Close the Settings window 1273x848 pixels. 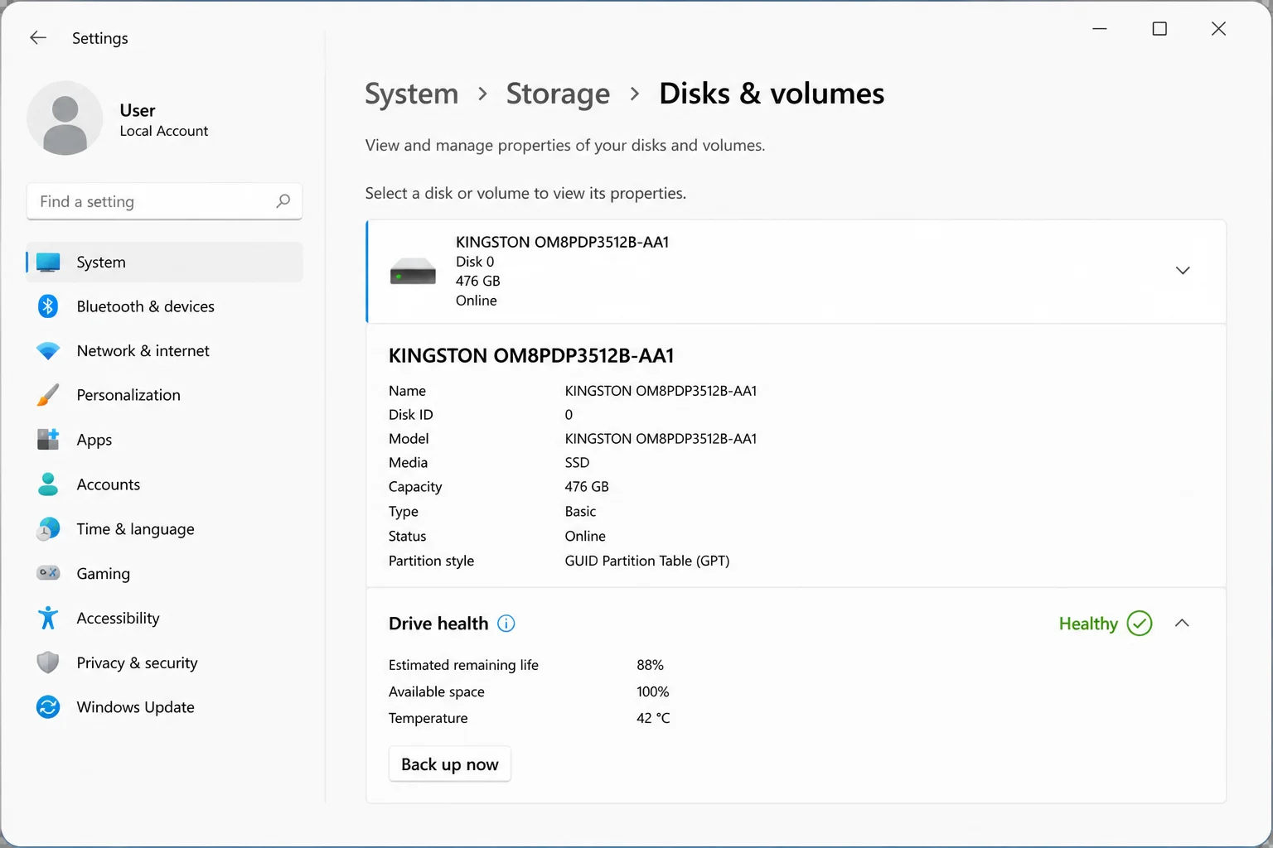click(1218, 29)
